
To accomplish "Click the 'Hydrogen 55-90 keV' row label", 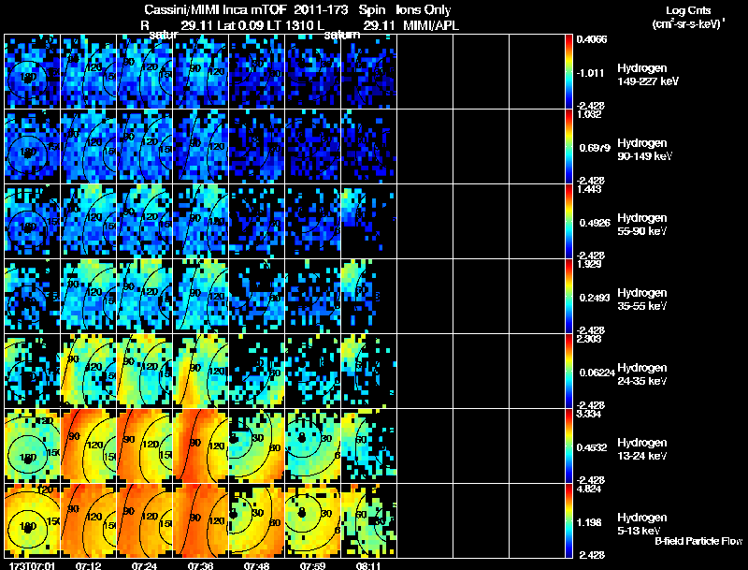I will pos(642,225).
